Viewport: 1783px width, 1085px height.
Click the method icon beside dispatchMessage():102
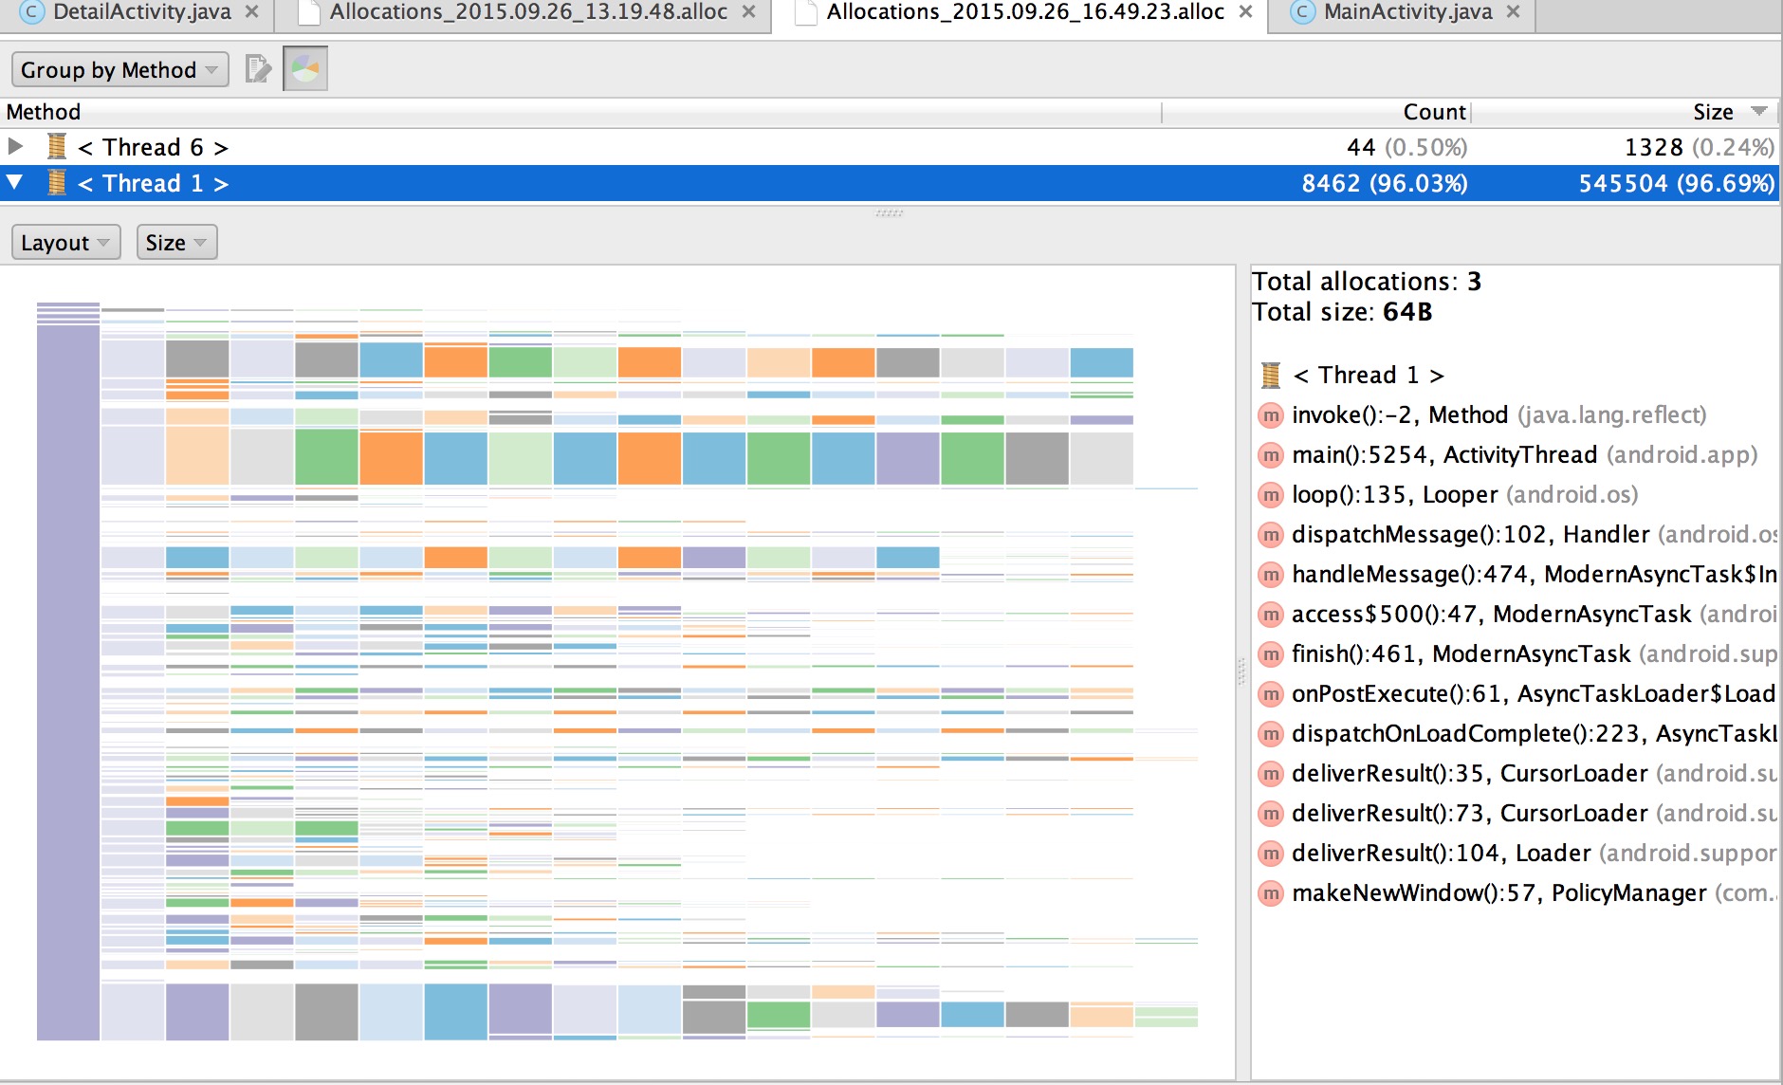point(1271,535)
